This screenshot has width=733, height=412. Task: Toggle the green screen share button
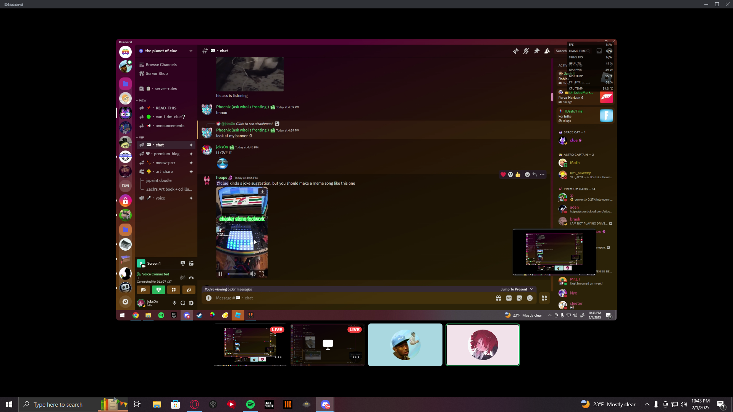[158, 290]
